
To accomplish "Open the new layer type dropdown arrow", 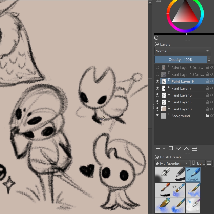I will [164, 149].
